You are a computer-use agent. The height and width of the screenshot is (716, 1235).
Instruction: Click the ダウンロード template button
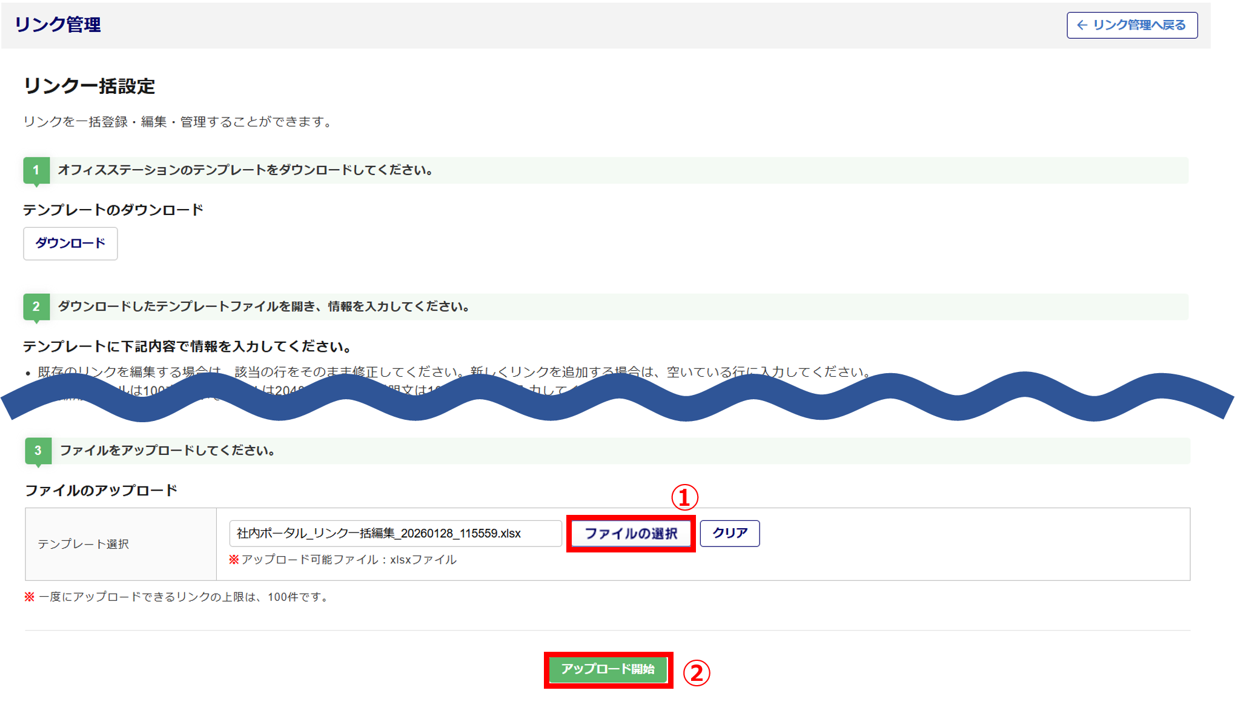[70, 244]
